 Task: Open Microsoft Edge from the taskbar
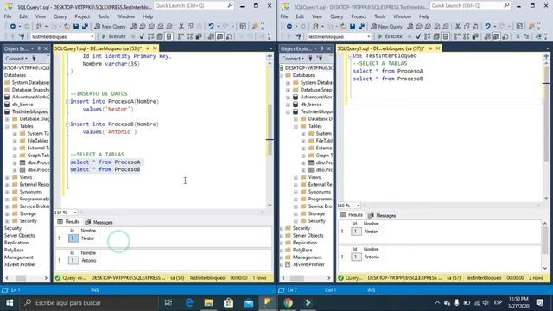coord(189,302)
